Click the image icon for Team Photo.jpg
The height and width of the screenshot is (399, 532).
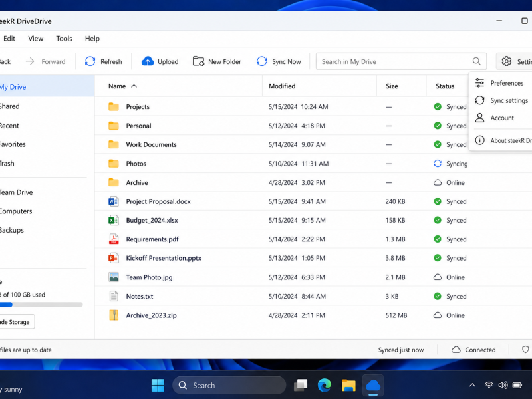[x=113, y=277]
